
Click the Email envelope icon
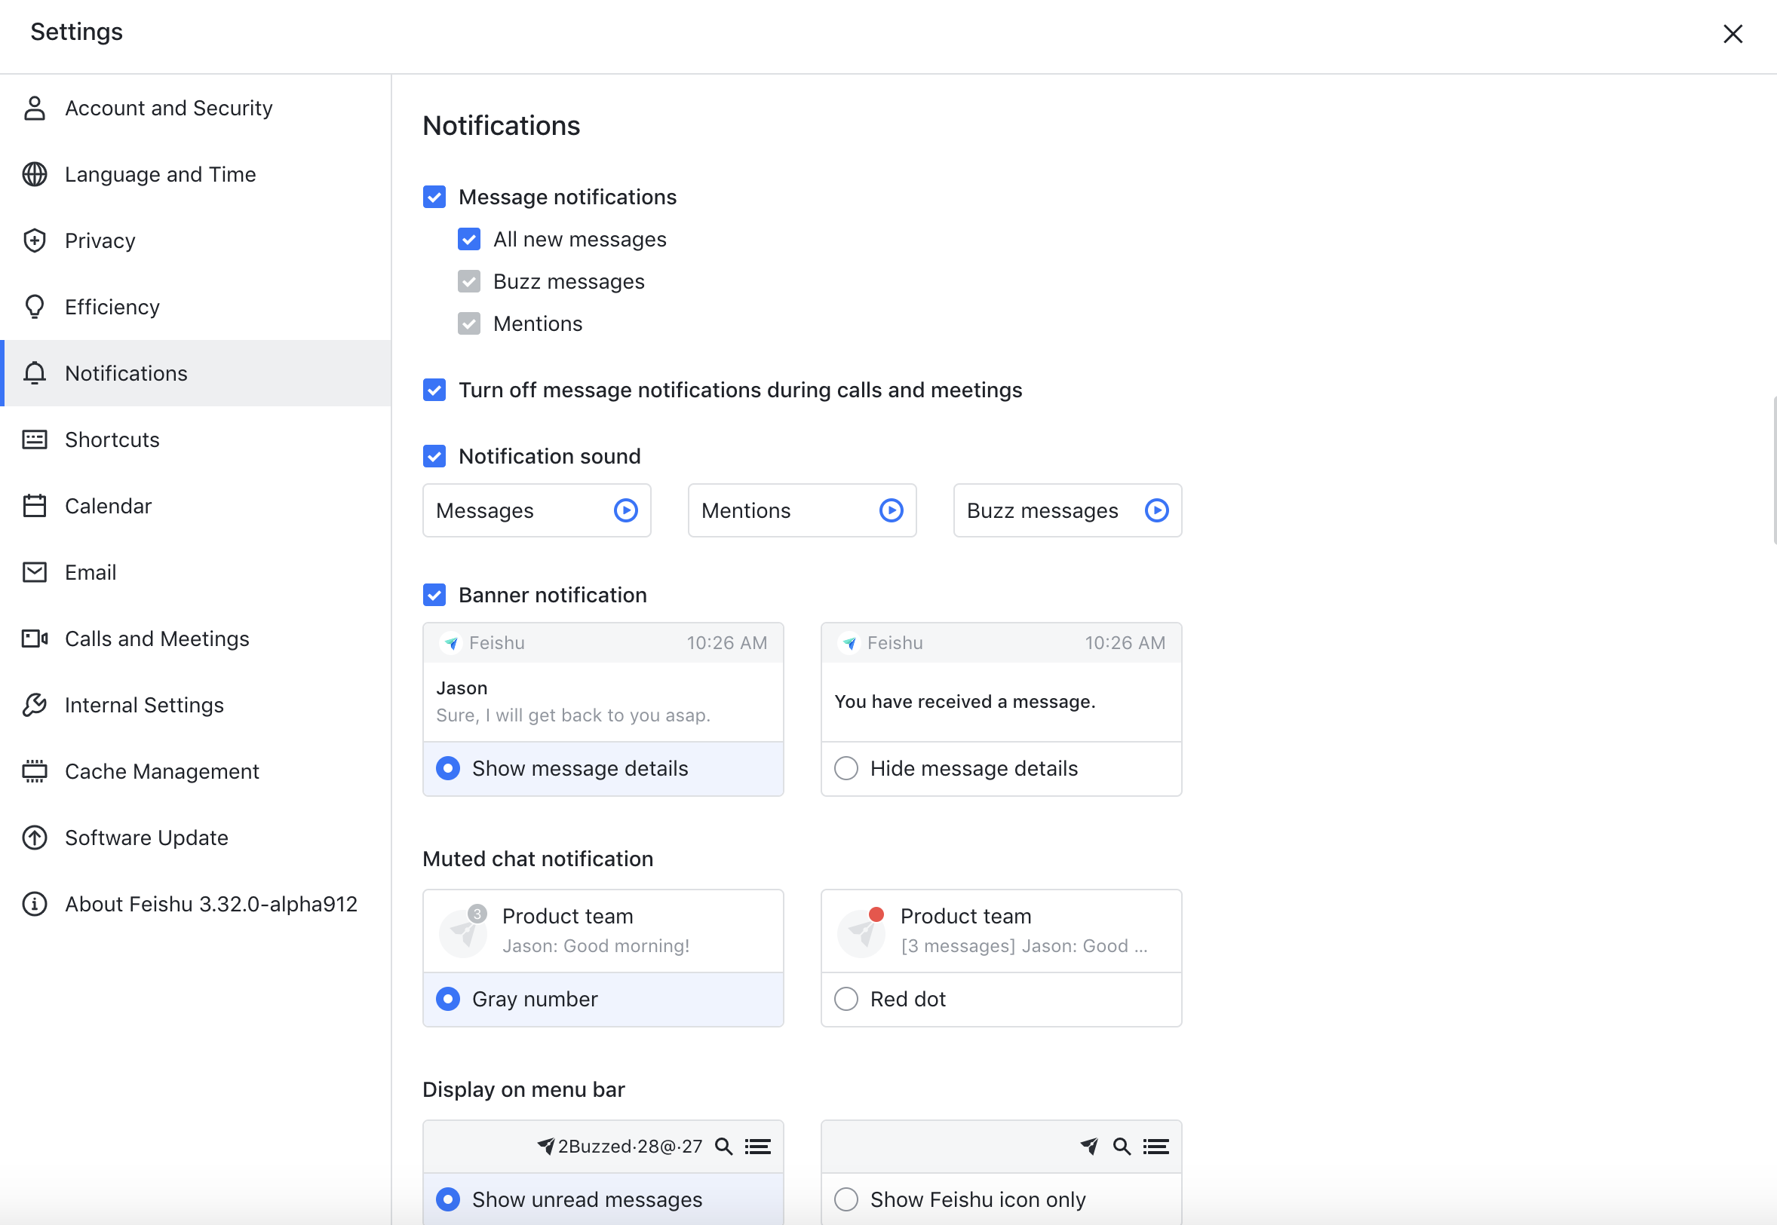pyautogui.click(x=35, y=573)
